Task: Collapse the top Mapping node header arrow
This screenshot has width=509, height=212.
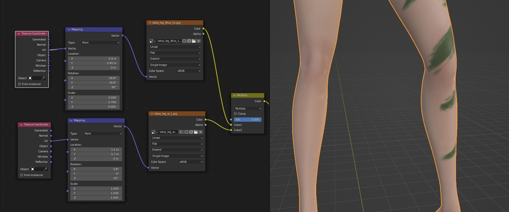Action: tap(69, 30)
